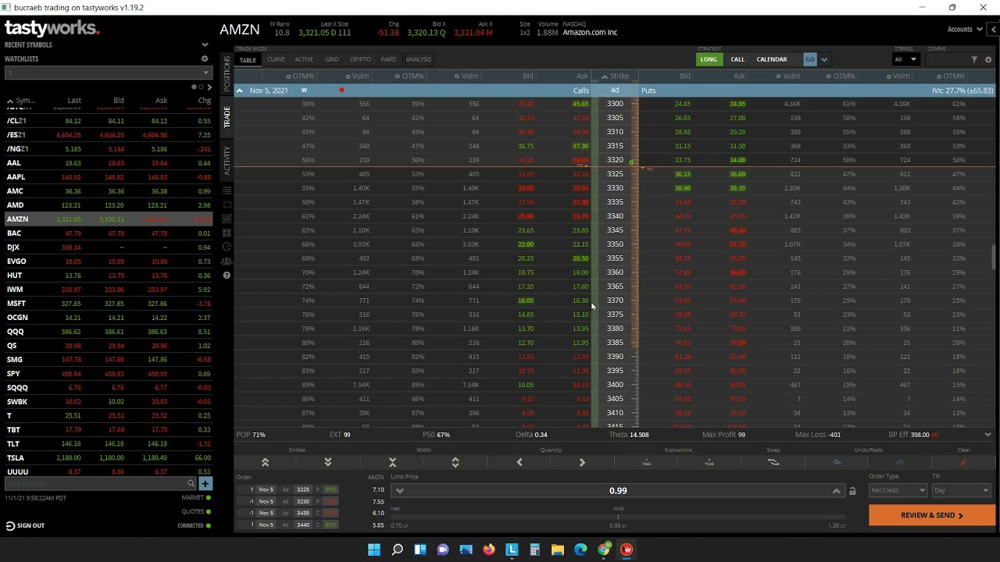The image size is (1000, 562).
Task: Open Windows Start menu
Action: point(373,550)
